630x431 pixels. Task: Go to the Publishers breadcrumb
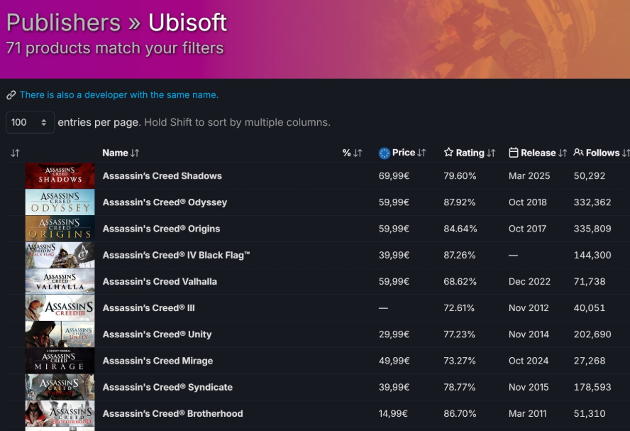pyautogui.click(x=63, y=22)
